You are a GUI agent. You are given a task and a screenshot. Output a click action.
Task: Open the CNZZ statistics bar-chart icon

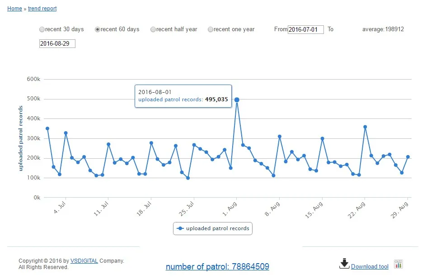[x=398, y=264]
